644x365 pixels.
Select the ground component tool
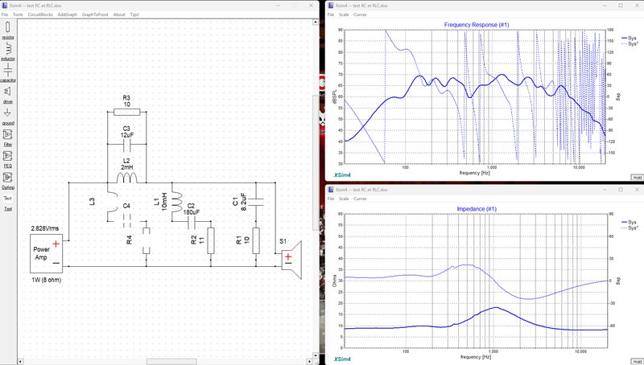(x=8, y=116)
